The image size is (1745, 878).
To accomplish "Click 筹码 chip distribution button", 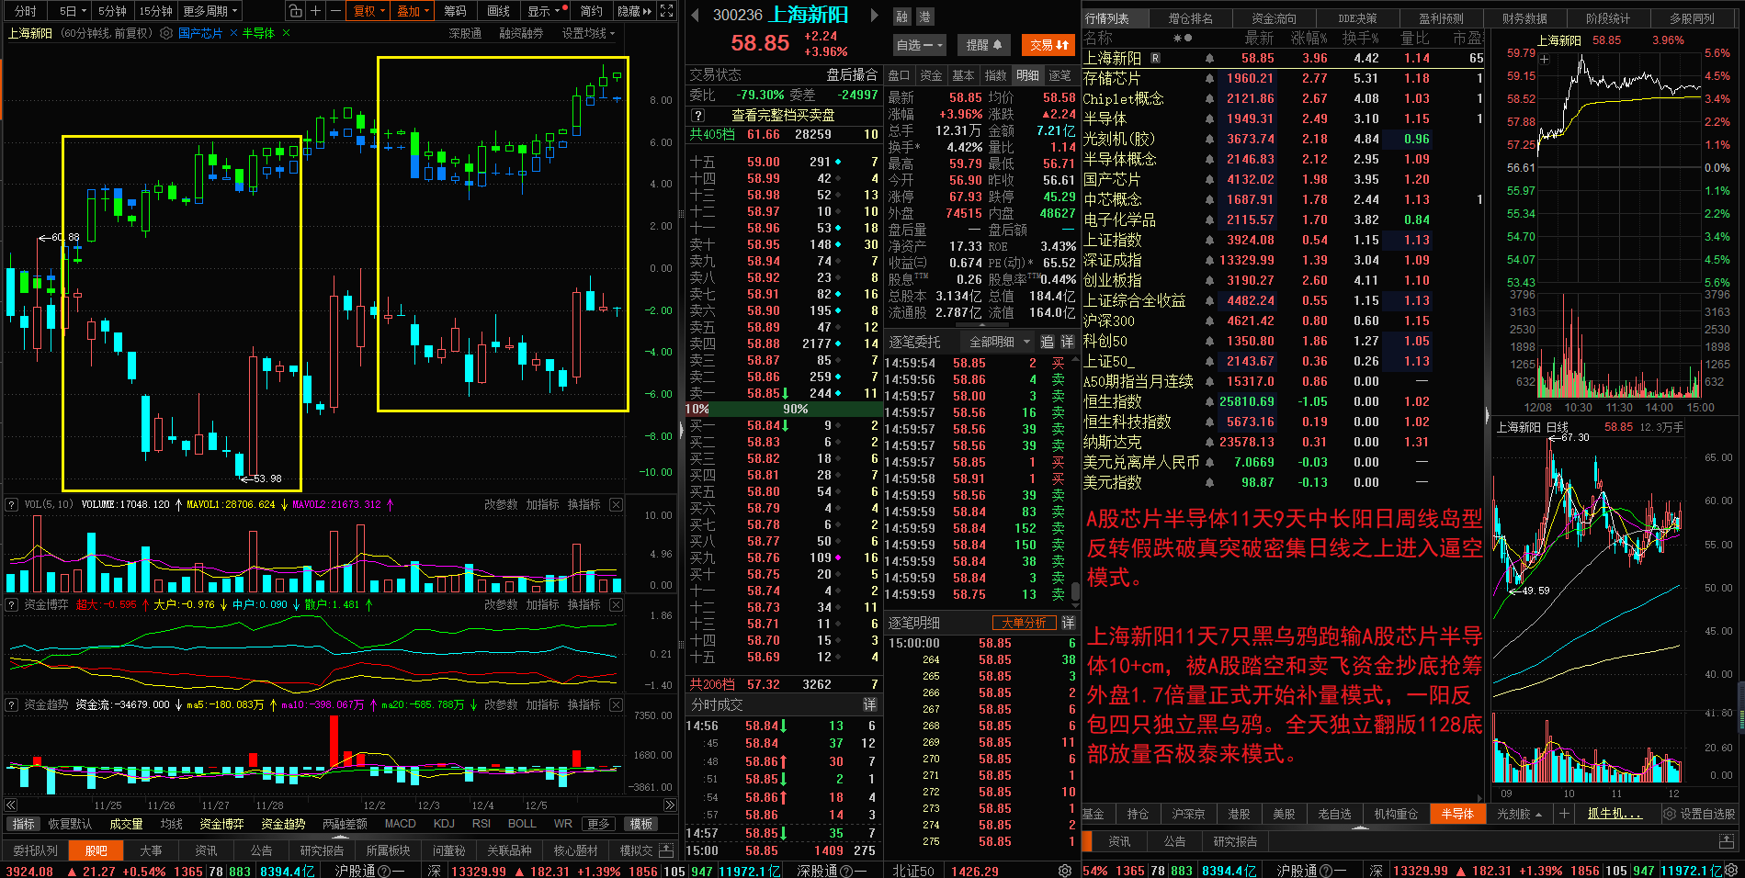I will (x=455, y=11).
